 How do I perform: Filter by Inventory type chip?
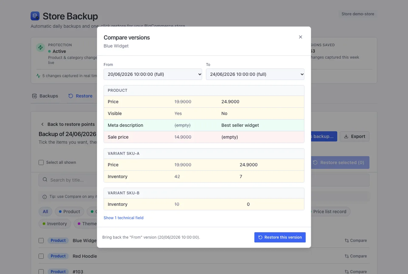(55, 224)
